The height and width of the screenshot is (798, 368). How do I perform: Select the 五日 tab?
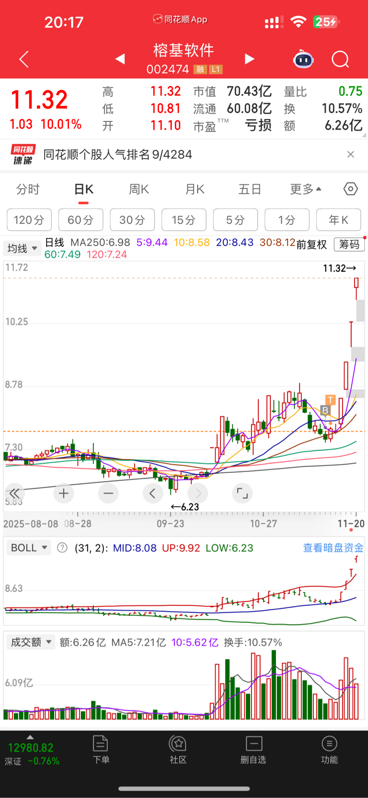pos(250,189)
